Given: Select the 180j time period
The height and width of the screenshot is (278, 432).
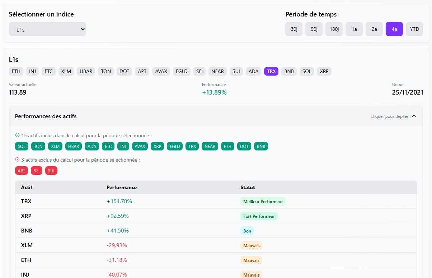Looking at the screenshot, I should click(x=334, y=29).
